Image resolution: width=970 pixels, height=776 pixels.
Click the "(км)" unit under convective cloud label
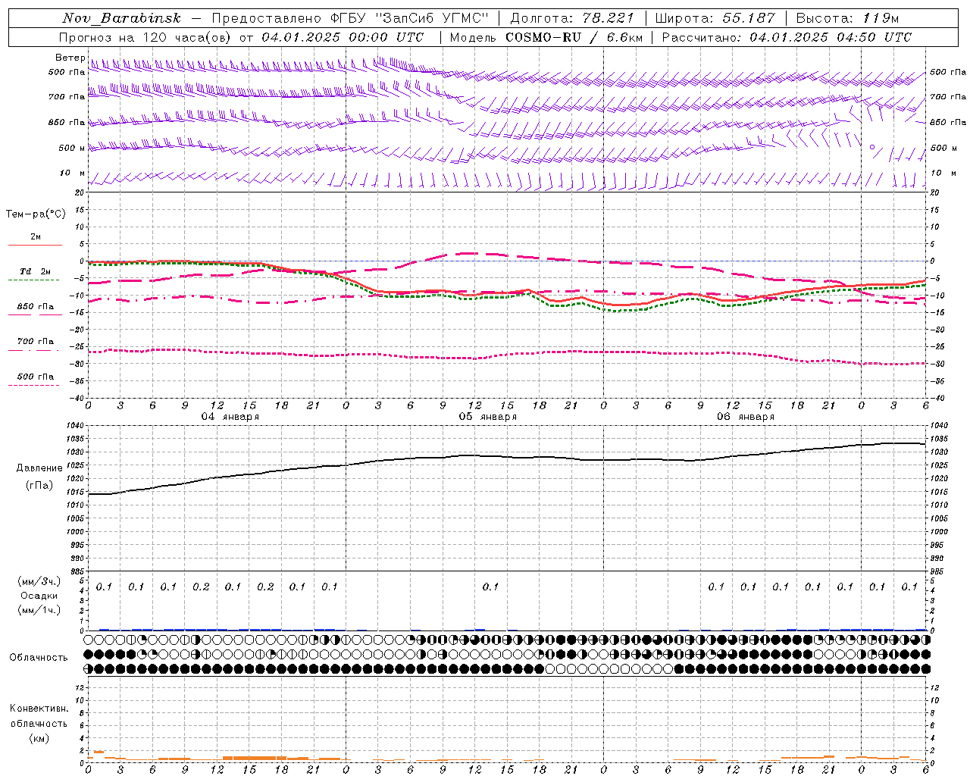[39, 738]
